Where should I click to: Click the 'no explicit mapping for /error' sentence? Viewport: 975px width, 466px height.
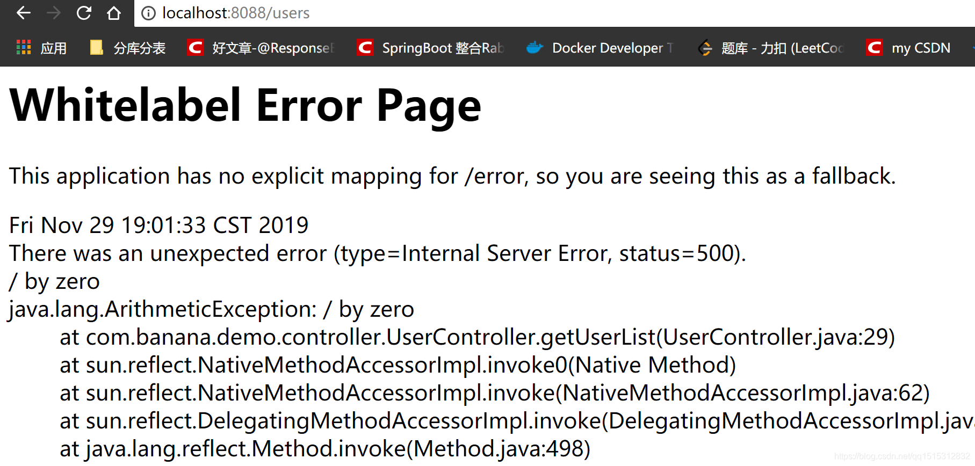(x=452, y=176)
